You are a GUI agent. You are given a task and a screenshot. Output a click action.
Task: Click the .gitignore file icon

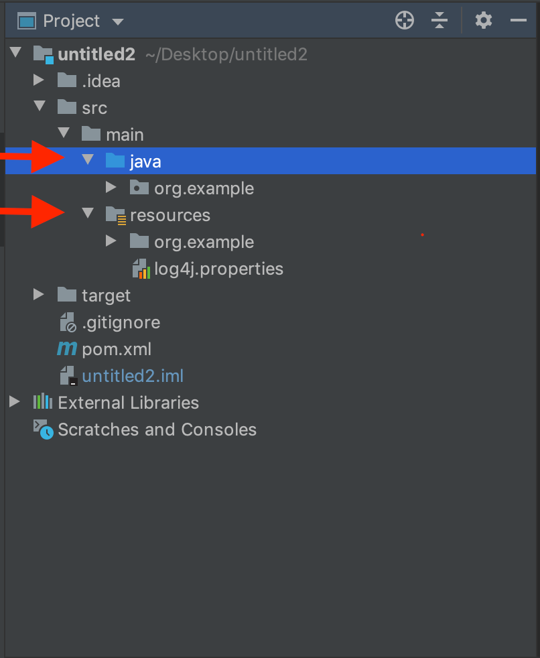(x=66, y=322)
